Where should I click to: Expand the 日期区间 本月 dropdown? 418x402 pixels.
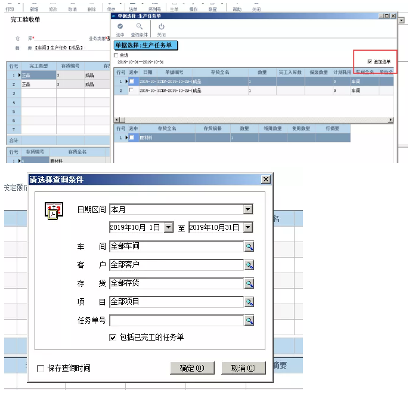(248, 209)
